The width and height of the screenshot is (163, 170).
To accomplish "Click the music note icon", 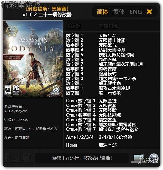I will 154,158.
